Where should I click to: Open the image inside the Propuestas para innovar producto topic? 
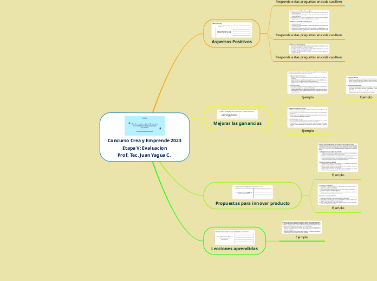pos(253,192)
